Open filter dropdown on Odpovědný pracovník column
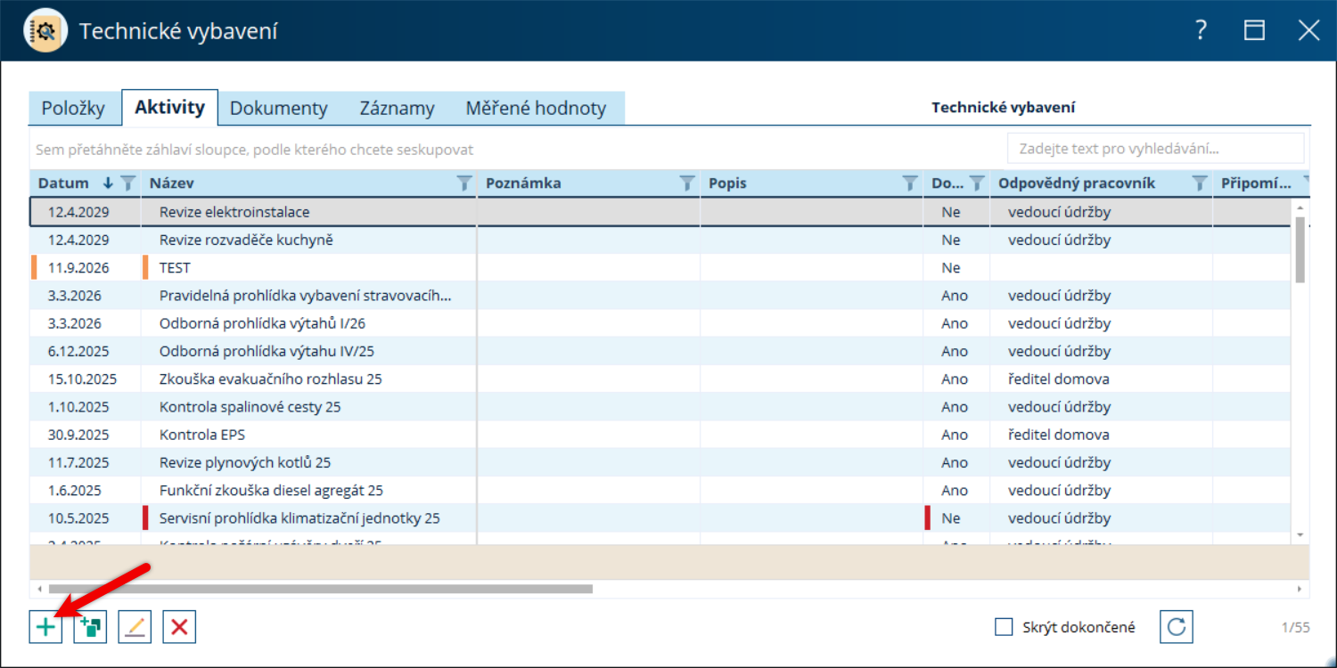The width and height of the screenshot is (1337, 668). point(1200,183)
